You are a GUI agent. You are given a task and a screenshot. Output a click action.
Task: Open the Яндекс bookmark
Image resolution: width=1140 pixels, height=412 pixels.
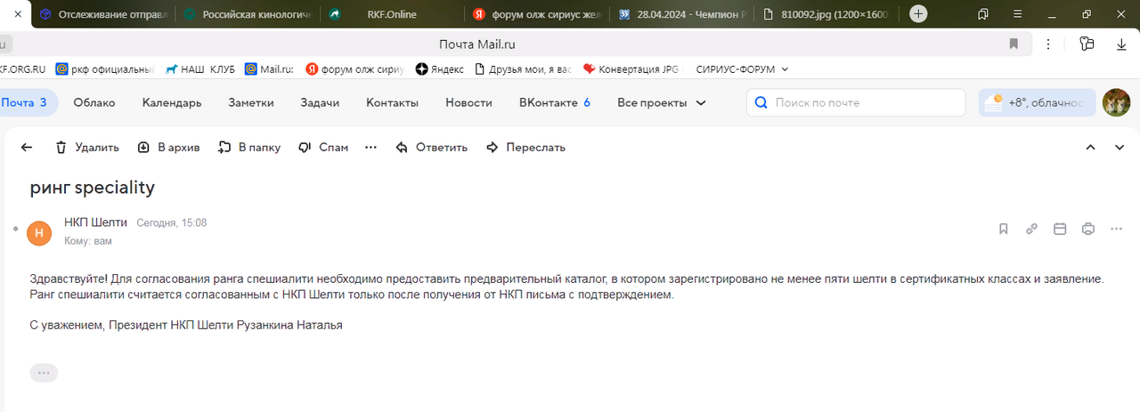point(440,69)
